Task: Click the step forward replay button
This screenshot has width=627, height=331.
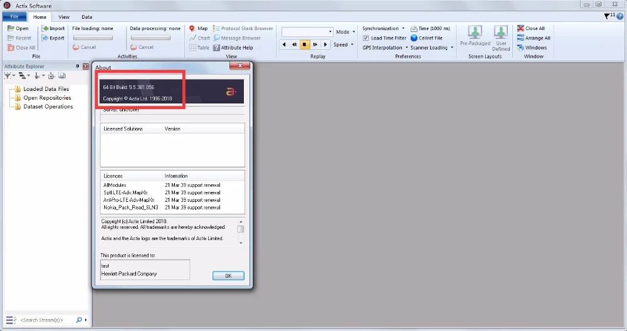Action: pyautogui.click(x=315, y=45)
